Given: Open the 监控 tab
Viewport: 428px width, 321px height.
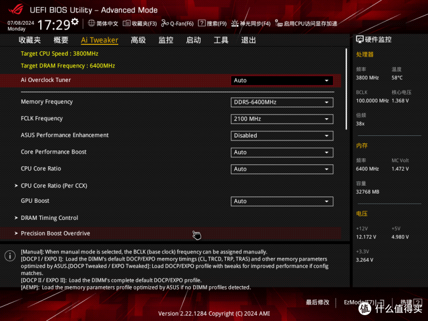Looking at the screenshot, I should 166,40.
